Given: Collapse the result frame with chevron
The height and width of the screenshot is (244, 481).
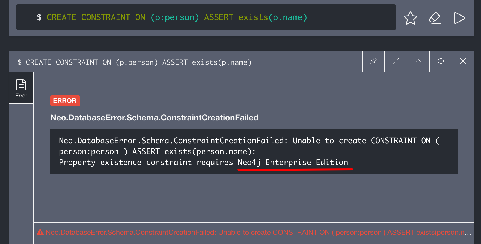Looking at the screenshot, I should tap(418, 61).
